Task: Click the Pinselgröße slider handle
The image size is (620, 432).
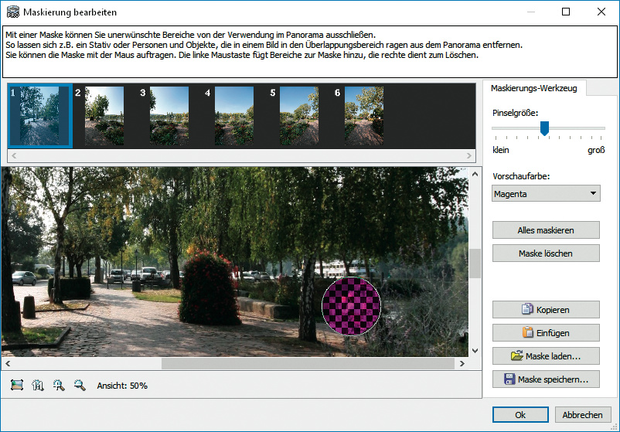Action: [x=544, y=128]
